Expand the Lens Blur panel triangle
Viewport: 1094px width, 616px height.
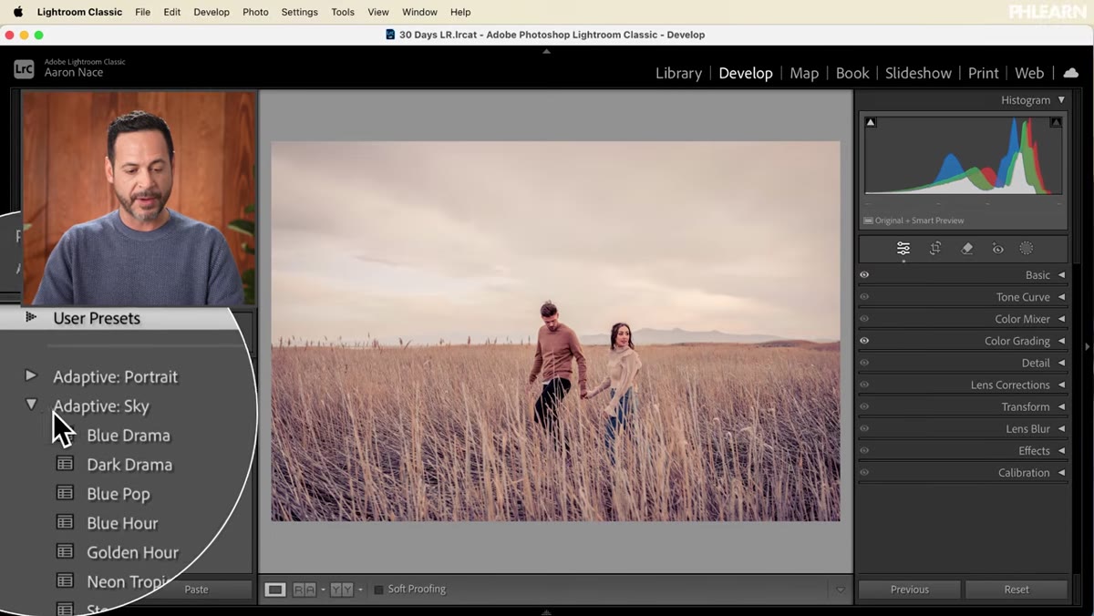tap(1061, 428)
